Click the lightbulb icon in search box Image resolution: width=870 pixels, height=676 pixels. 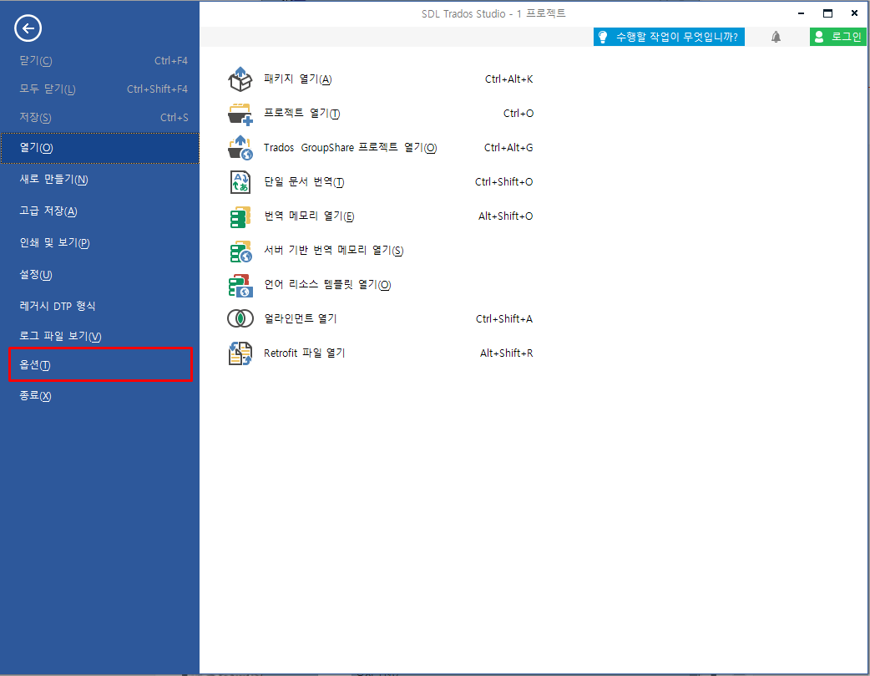[x=603, y=37]
